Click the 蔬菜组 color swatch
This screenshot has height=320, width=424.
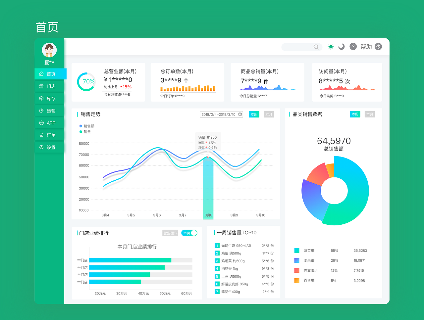pyautogui.click(x=297, y=251)
